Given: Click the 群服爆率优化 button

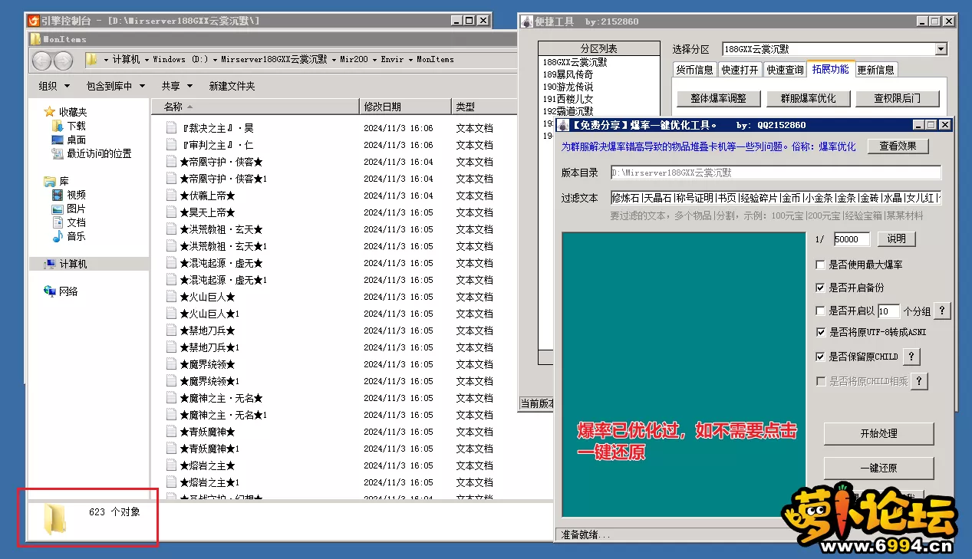Looking at the screenshot, I should click(x=809, y=98).
